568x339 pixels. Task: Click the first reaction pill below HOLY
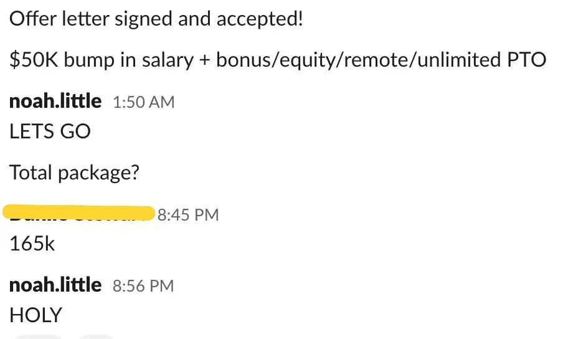point(39,337)
